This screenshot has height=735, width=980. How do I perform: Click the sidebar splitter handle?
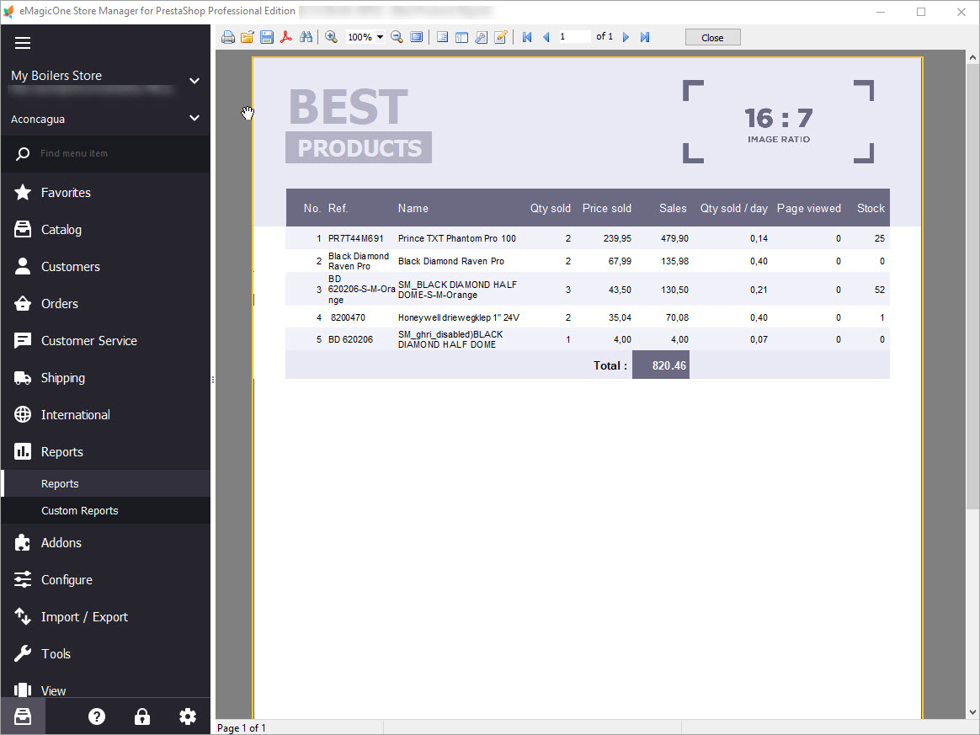[x=212, y=380]
